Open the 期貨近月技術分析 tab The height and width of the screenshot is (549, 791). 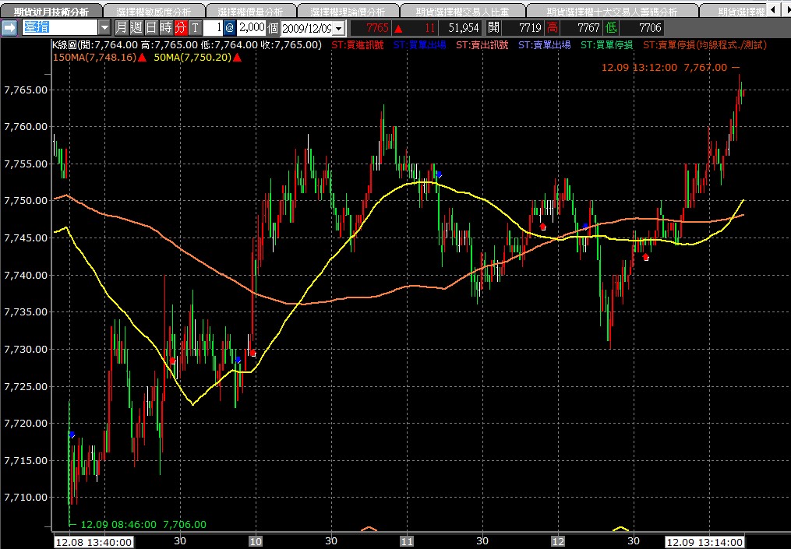coord(51,12)
